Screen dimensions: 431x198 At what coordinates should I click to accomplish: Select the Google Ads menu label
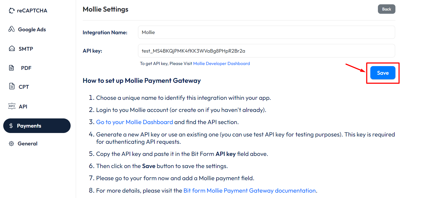click(x=32, y=29)
